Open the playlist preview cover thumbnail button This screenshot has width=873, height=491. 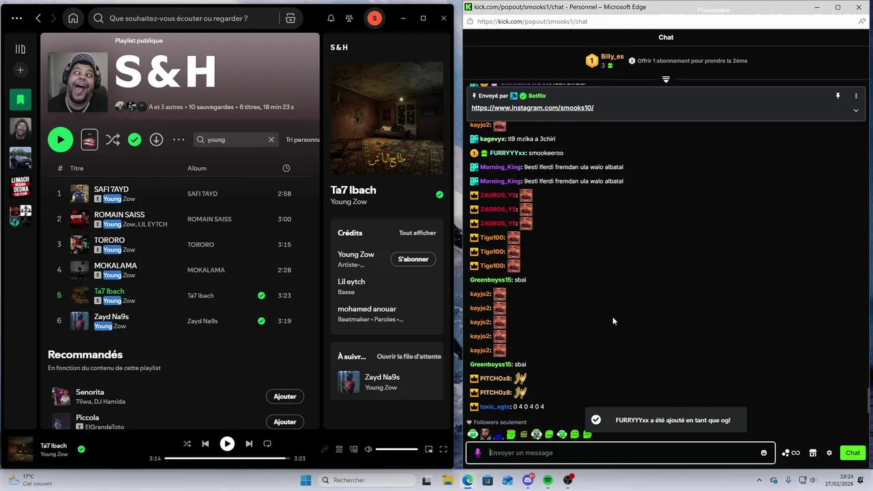pos(89,140)
